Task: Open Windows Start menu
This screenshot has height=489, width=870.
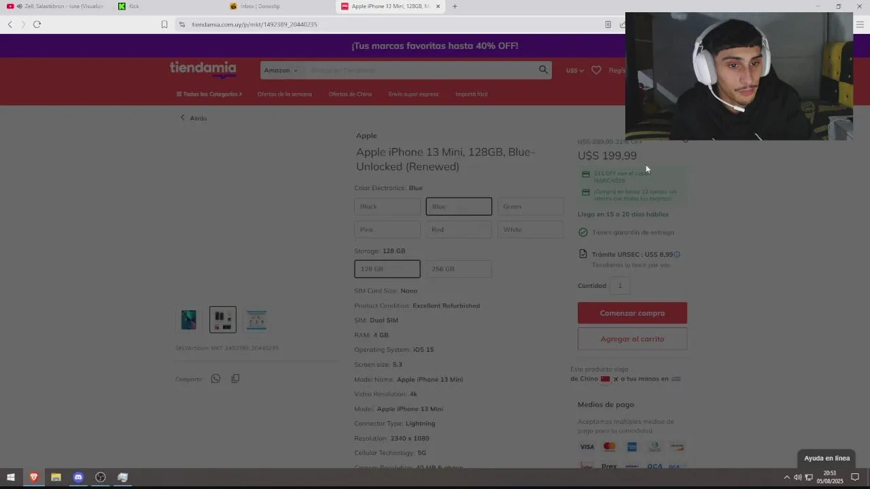Action: point(10,477)
